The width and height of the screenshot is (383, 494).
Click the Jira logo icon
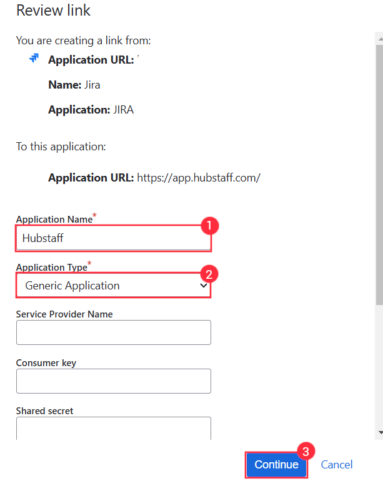tap(34, 58)
